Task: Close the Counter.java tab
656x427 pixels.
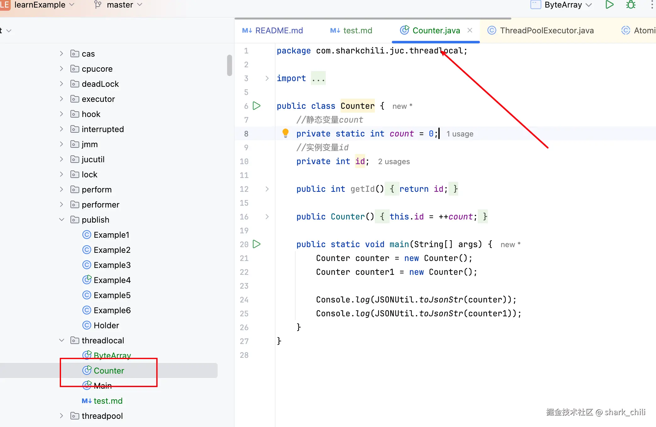Action: coord(470,30)
